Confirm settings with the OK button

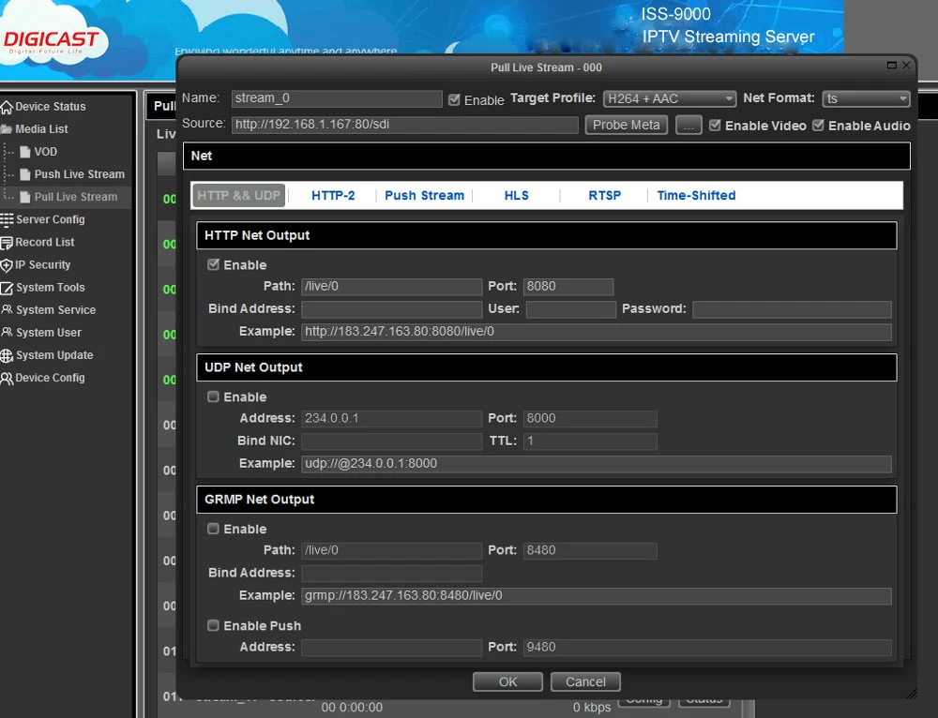507,681
